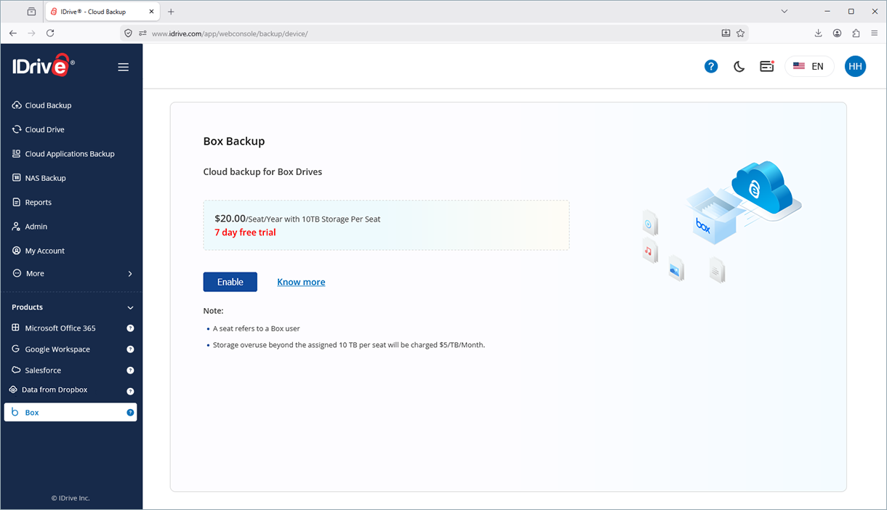Open the billing card notification icon

click(x=766, y=66)
